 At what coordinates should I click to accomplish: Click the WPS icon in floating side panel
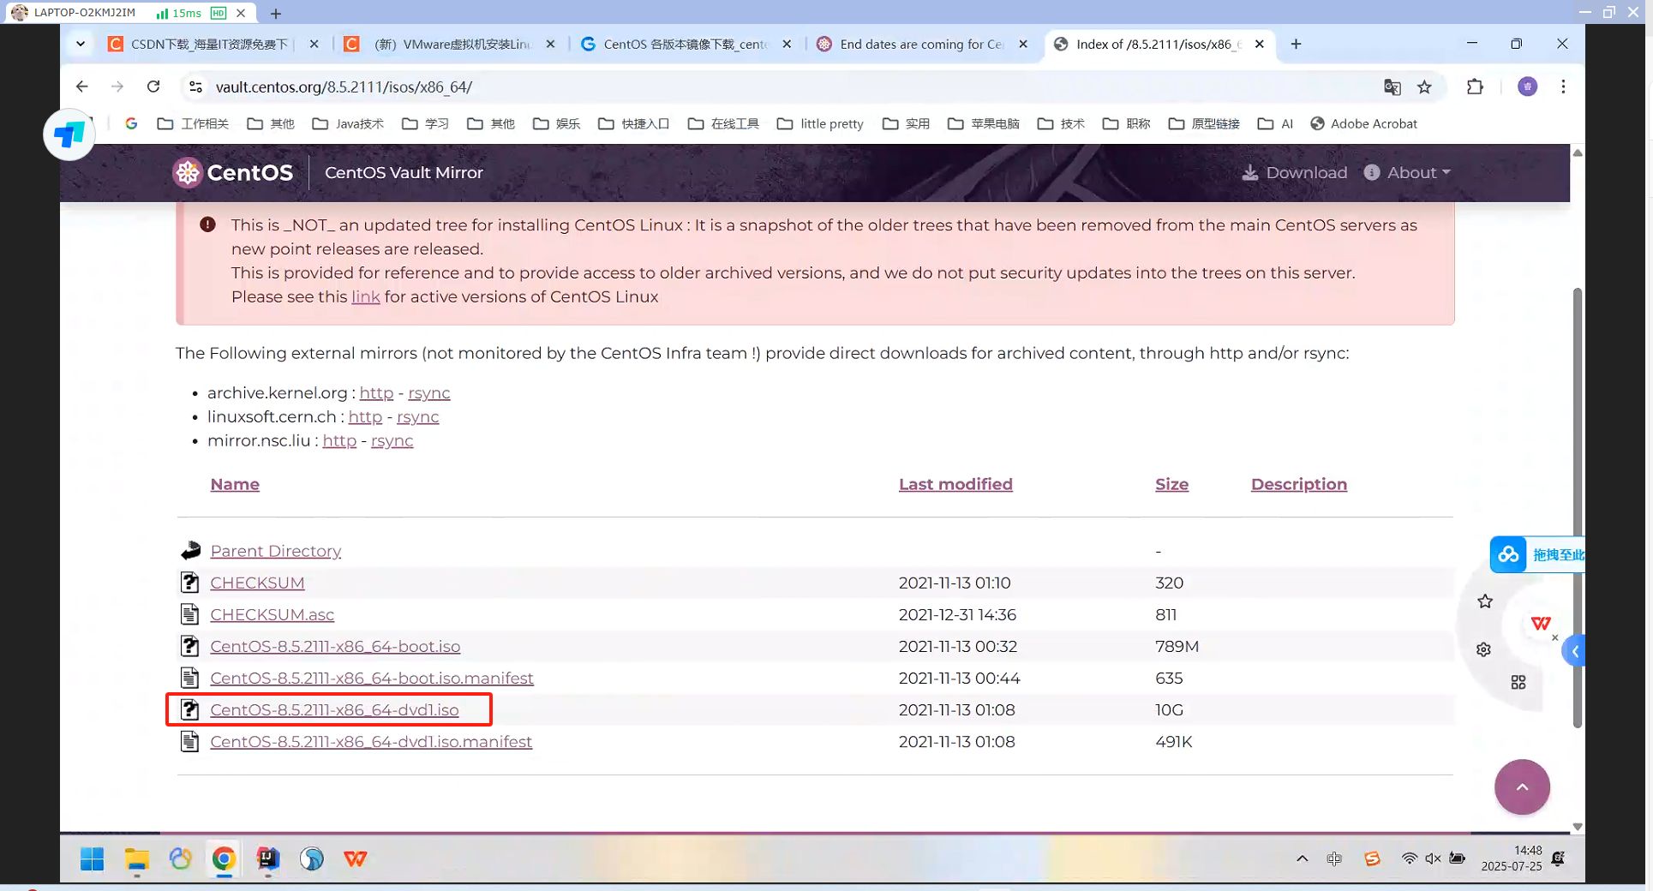click(1541, 623)
